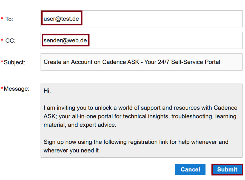Click the user@test.de address text
This screenshot has width=245, height=180.
(x=61, y=19)
